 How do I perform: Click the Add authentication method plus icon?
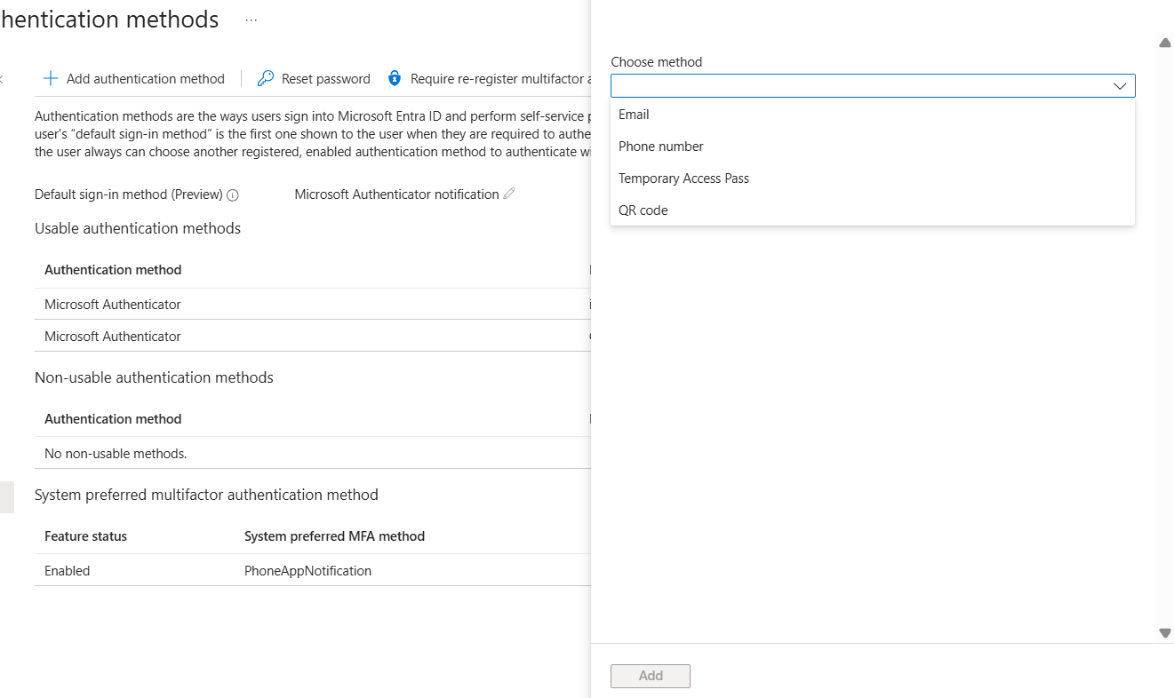[x=52, y=78]
